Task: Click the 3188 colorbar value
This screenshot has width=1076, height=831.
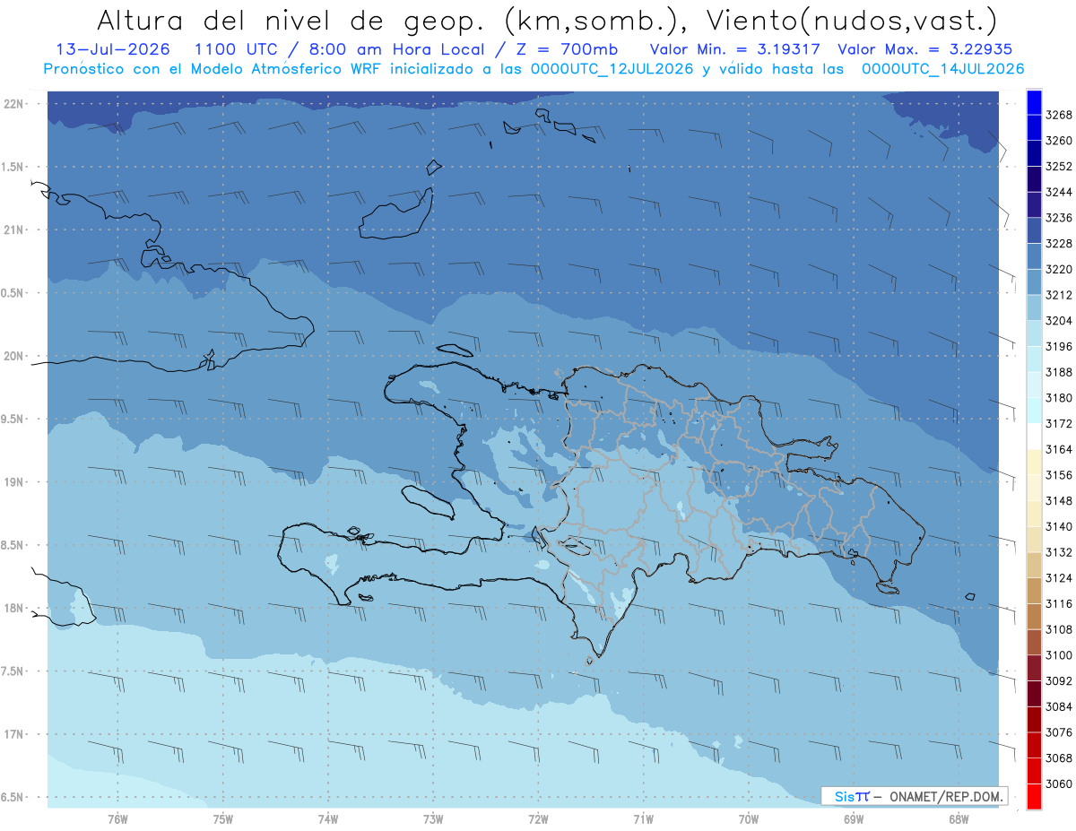Action: [1059, 372]
